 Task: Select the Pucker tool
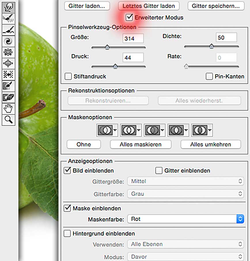tap(8, 52)
